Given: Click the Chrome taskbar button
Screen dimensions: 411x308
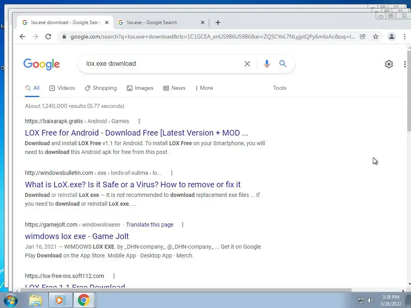Looking at the screenshot, I should pyautogui.click(x=84, y=300).
